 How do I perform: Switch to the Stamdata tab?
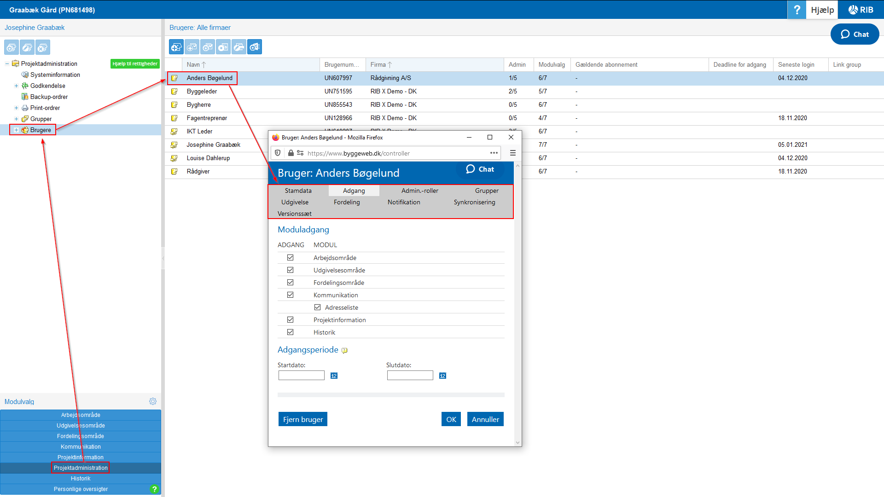tap(298, 191)
